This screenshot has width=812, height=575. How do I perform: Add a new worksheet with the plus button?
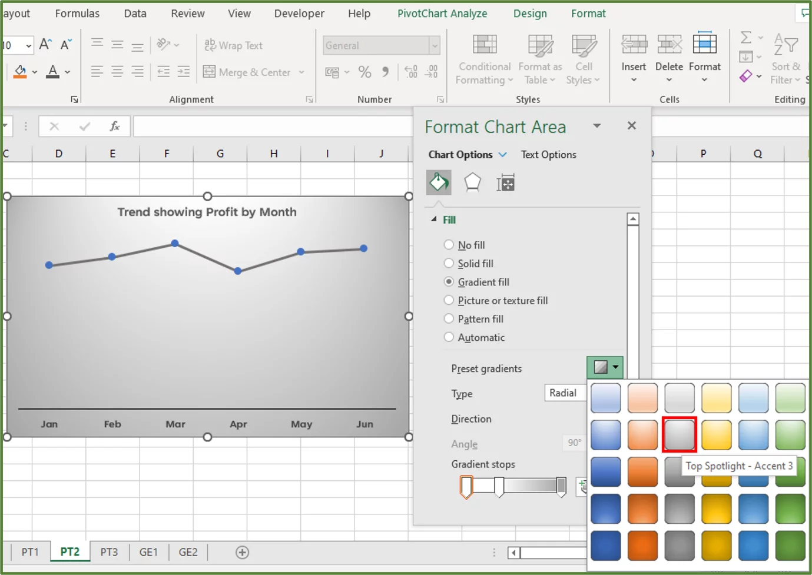tap(242, 552)
